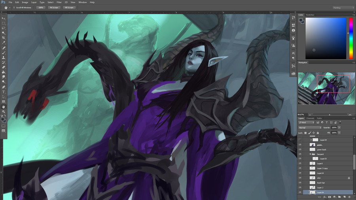Switch to the Channels tab
This screenshot has width=356, height=200.
(310, 118)
